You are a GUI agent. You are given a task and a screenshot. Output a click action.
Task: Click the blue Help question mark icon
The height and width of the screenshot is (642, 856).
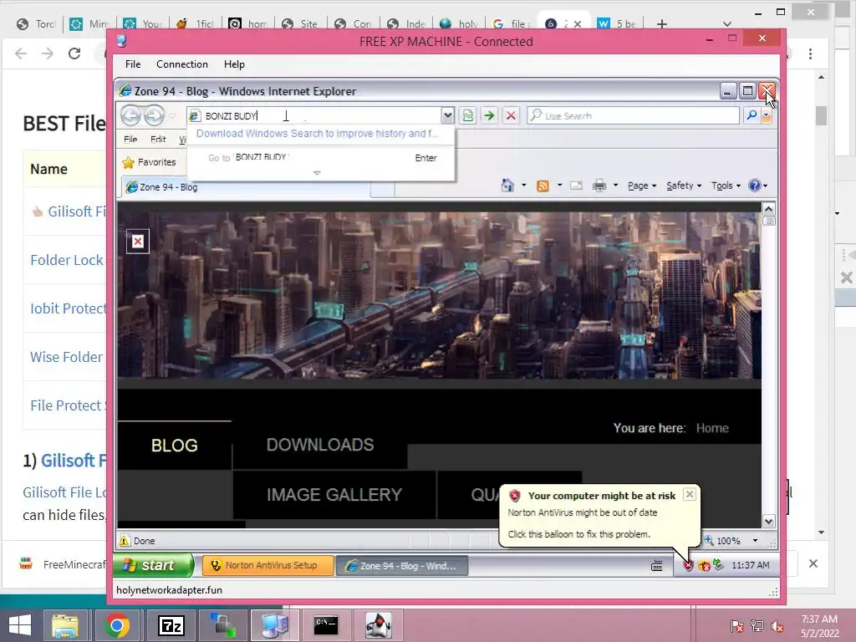[755, 186]
